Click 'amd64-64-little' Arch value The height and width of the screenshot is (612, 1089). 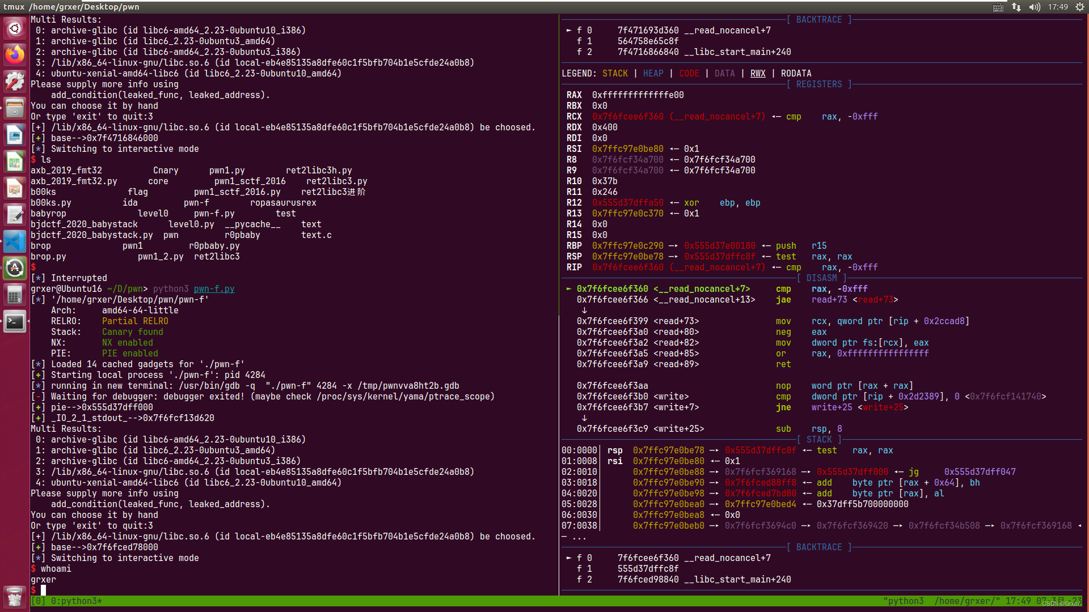(x=140, y=310)
